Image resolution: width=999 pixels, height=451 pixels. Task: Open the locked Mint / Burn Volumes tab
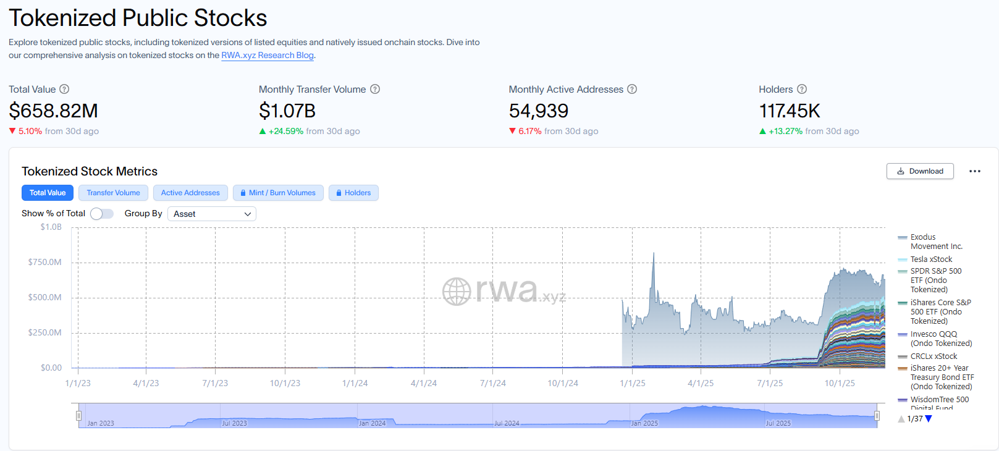[278, 193]
